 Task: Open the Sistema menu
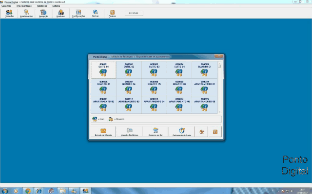[x=56, y=6]
